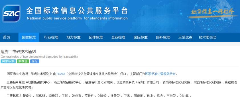
Task: Click drafter name 王毅
Action: [x=65, y=96]
